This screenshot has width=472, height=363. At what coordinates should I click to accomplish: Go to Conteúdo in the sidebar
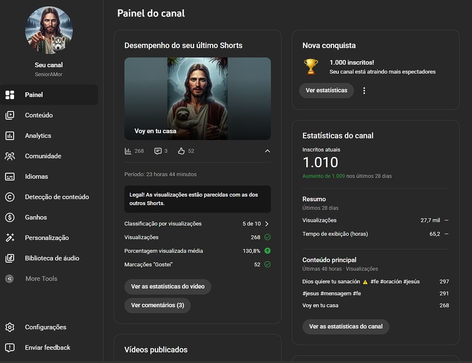[49, 115]
